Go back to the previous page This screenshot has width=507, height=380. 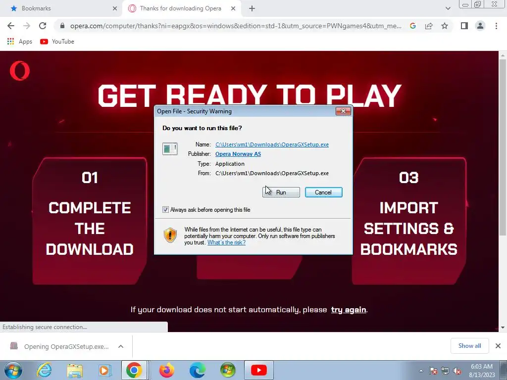pyautogui.click(x=11, y=26)
